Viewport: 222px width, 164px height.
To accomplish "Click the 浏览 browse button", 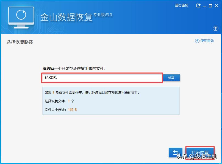I will [171, 78].
